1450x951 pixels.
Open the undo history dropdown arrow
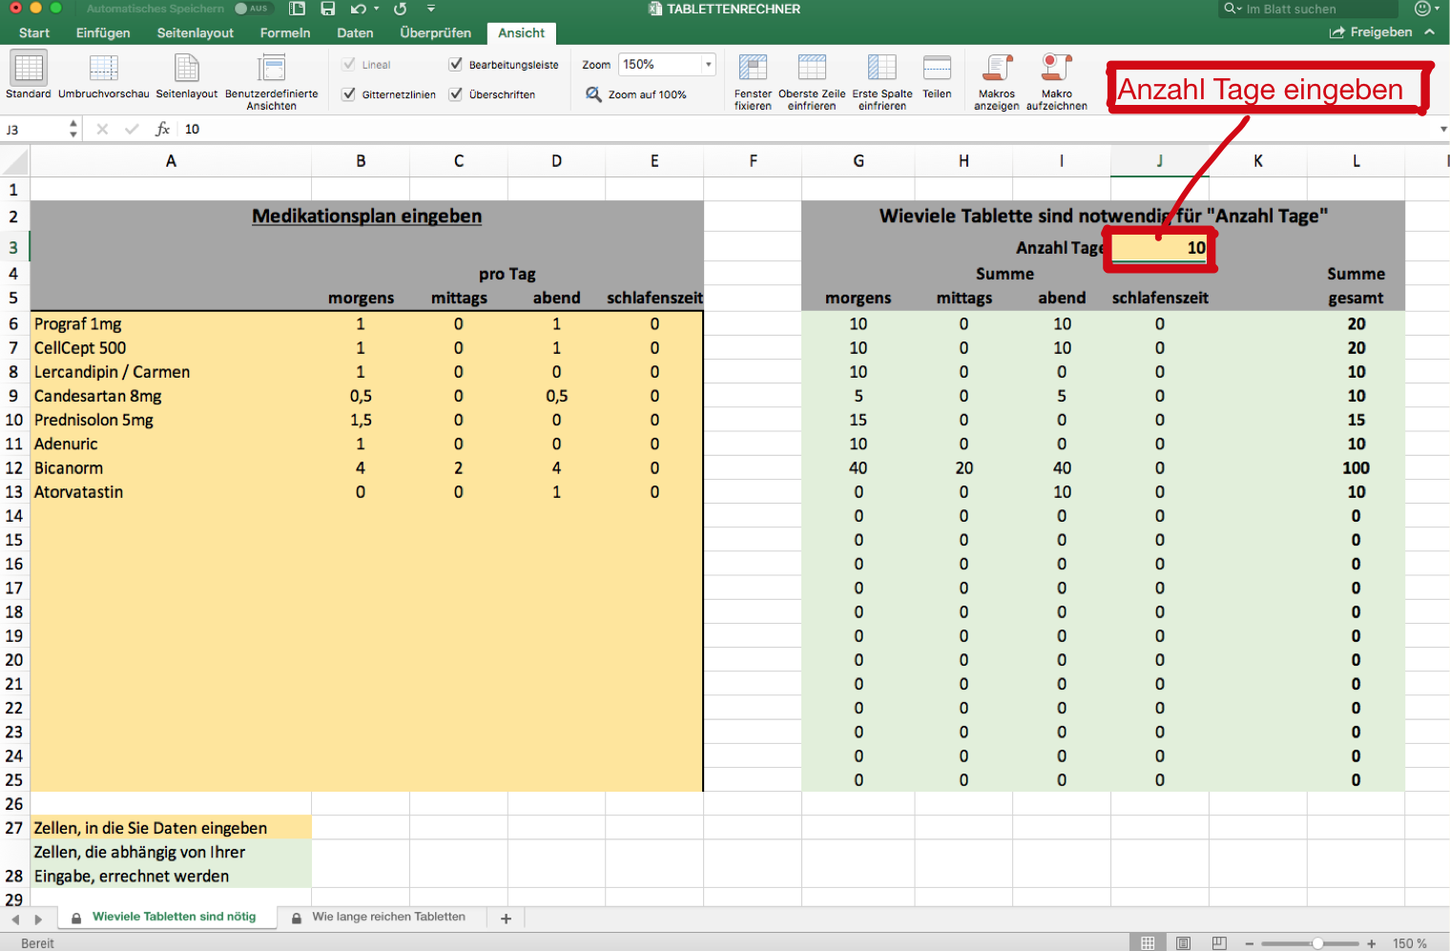[x=376, y=9]
